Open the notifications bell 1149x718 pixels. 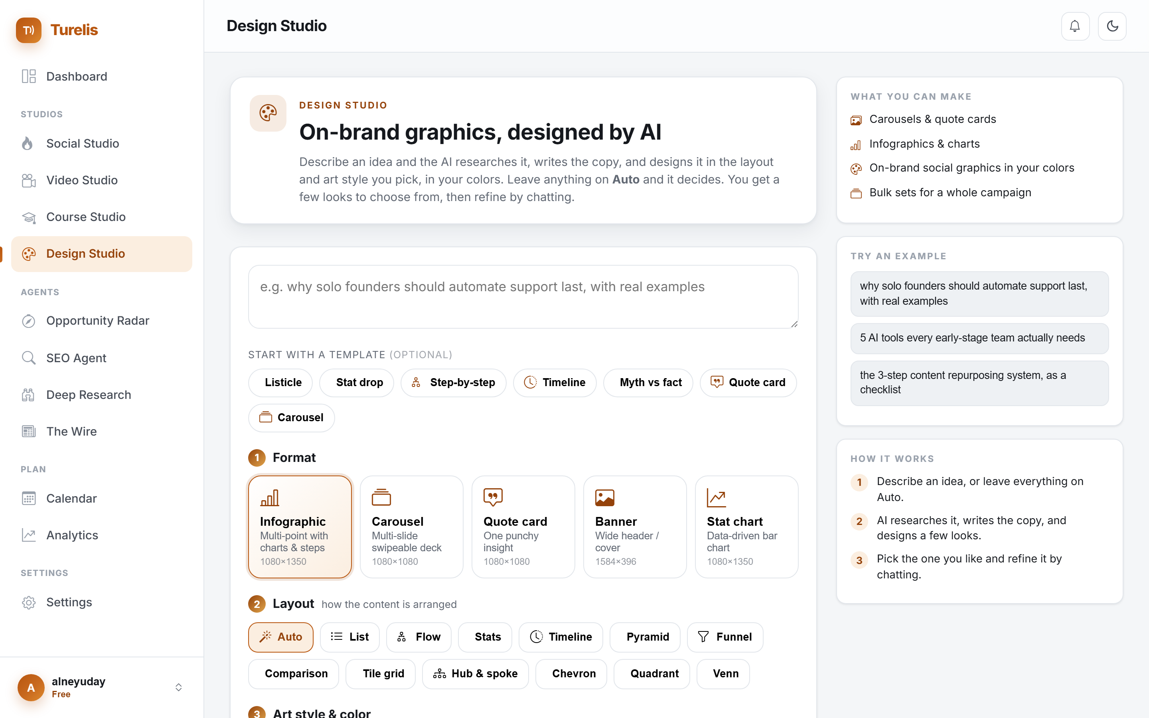pyautogui.click(x=1075, y=26)
